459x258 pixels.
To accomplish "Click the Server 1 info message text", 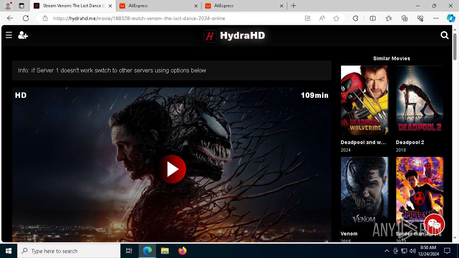I will (112, 70).
